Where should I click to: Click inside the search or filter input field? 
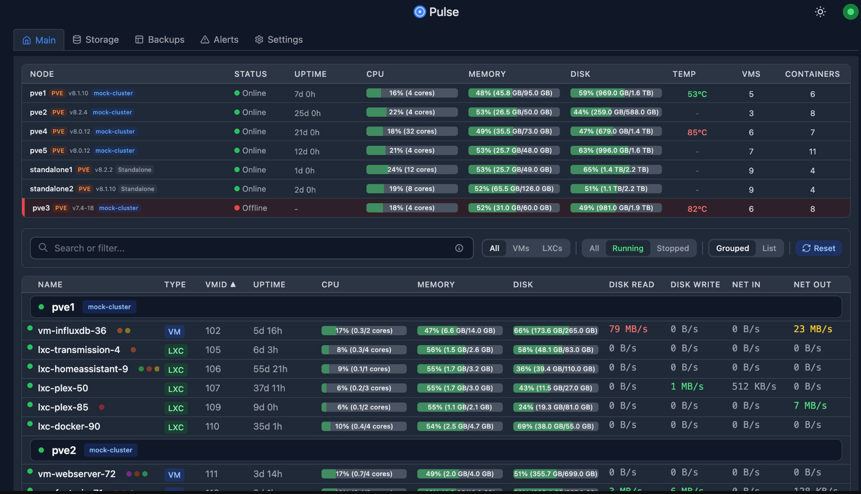click(x=216, y=248)
